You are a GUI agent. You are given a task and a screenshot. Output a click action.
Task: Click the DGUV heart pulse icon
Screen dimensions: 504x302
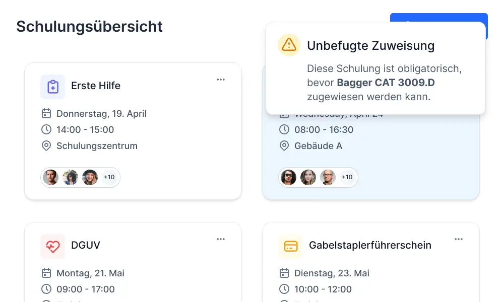click(53, 246)
